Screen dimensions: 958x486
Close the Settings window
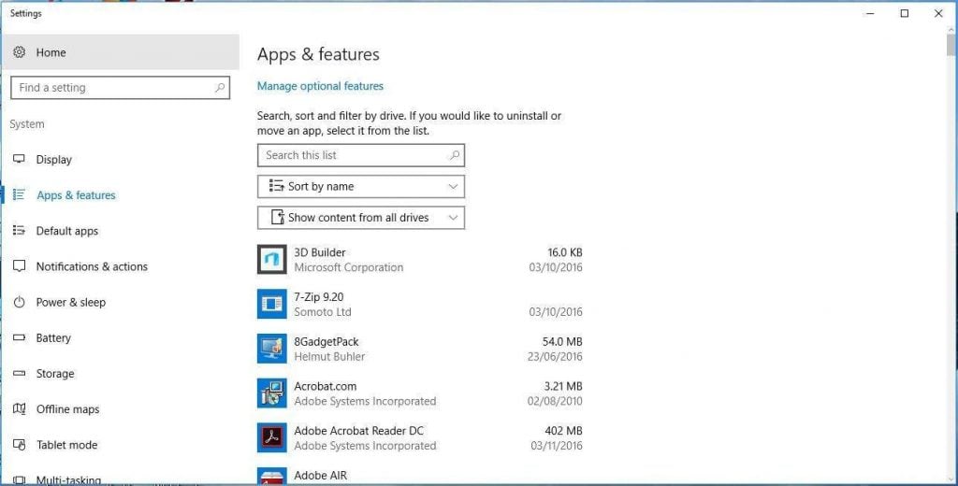(938, 13)
